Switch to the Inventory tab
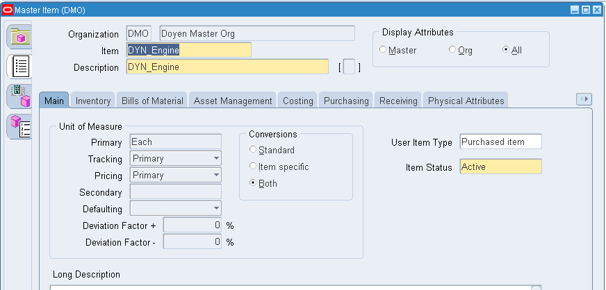 pos(92,101)
